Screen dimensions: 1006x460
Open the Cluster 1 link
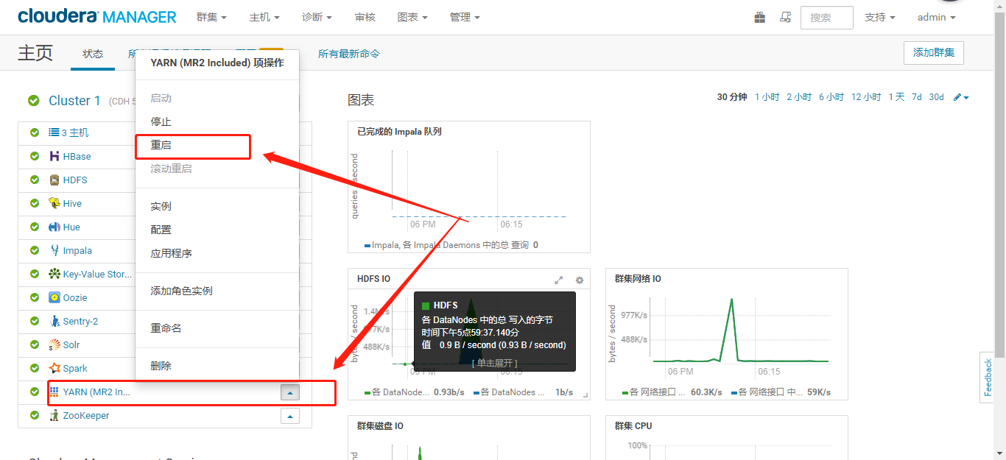74,101
